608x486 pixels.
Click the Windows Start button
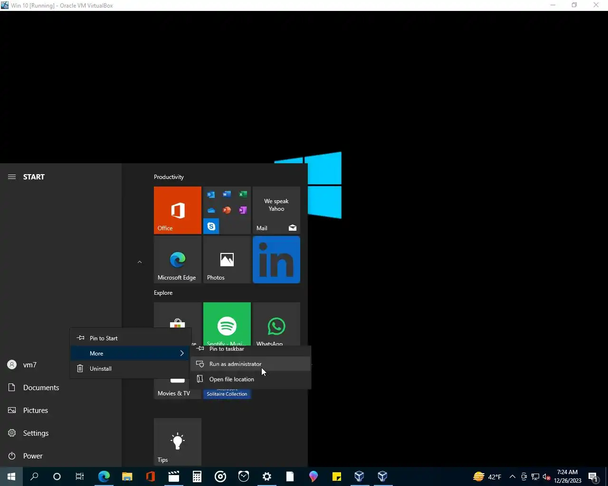tap(11, 477)
